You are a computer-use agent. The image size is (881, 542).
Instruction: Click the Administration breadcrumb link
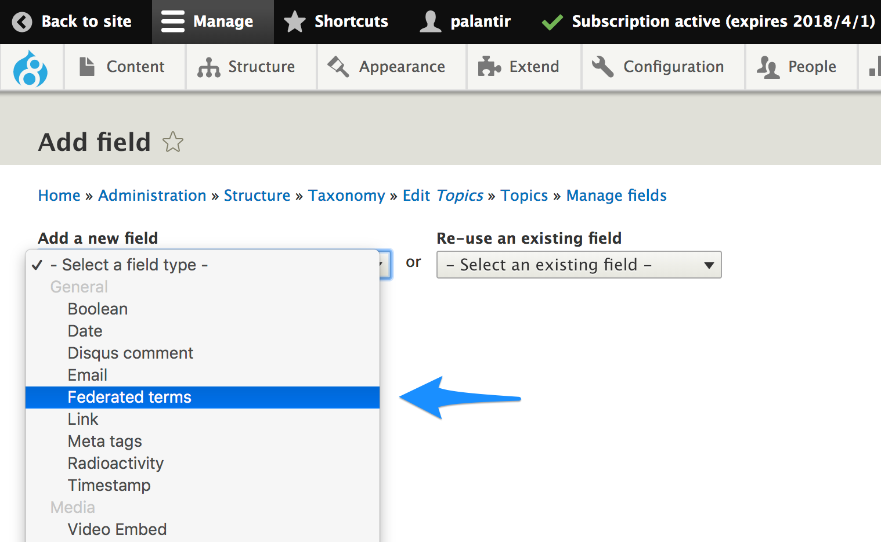(152, 196)
